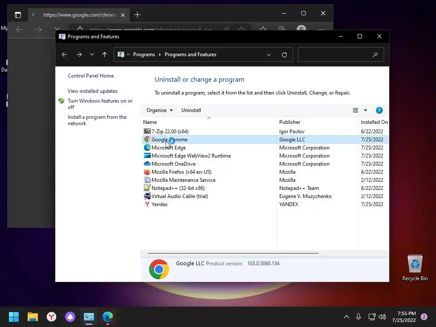436x327 pixels.
Task: Launch Yandex Browser from taskbar
Action: click(52, 317)
